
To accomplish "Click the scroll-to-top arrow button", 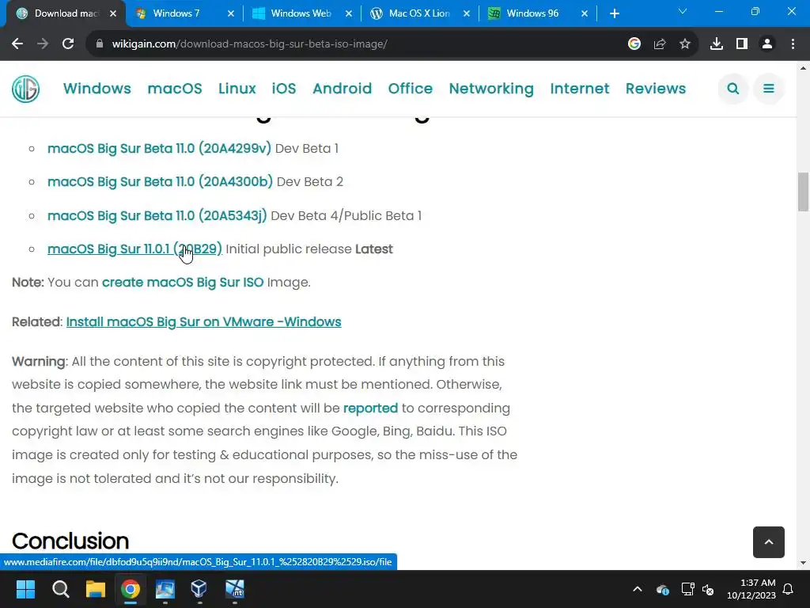I will point(769,541).
